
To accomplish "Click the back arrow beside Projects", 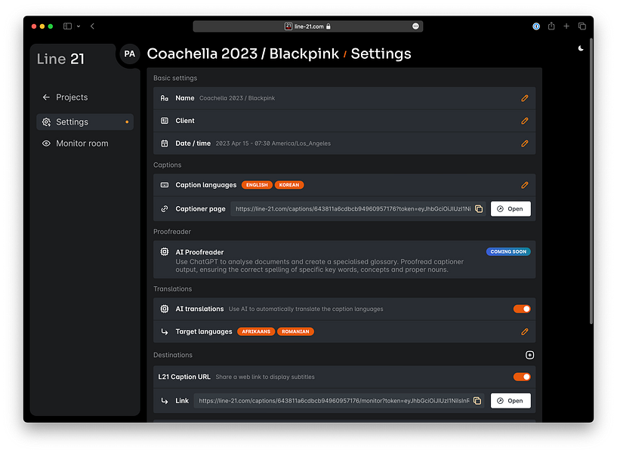I will 46,97.
